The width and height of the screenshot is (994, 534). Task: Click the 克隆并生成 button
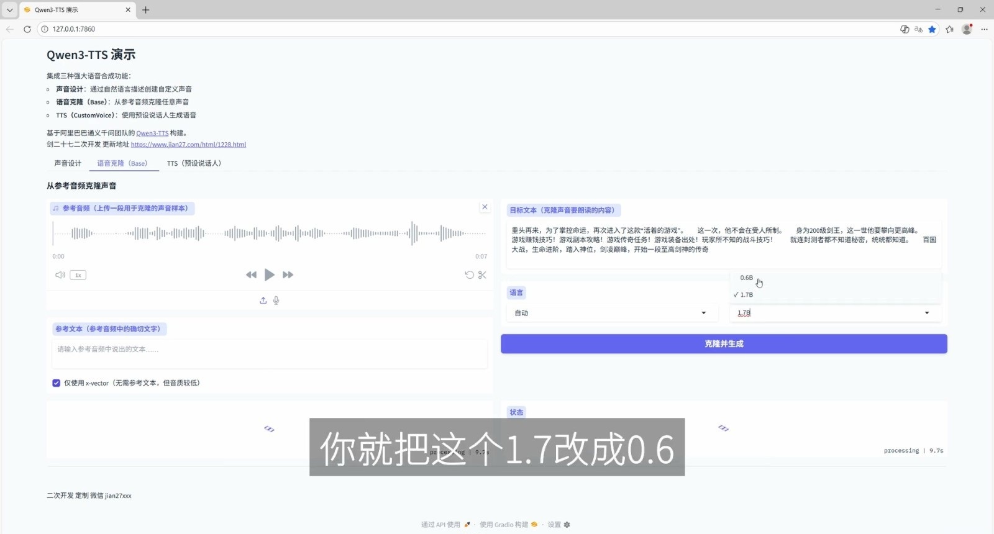click(724, 344)
